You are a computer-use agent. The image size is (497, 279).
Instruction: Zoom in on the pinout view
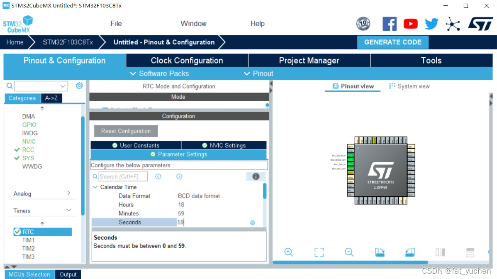coord(289,252)
